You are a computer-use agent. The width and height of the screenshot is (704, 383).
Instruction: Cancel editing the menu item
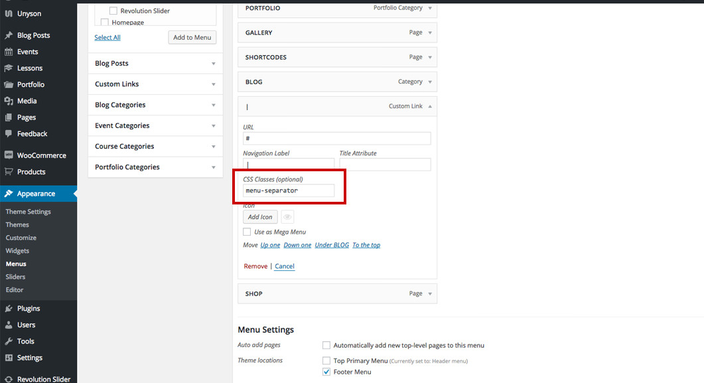[x=285, y=266]
